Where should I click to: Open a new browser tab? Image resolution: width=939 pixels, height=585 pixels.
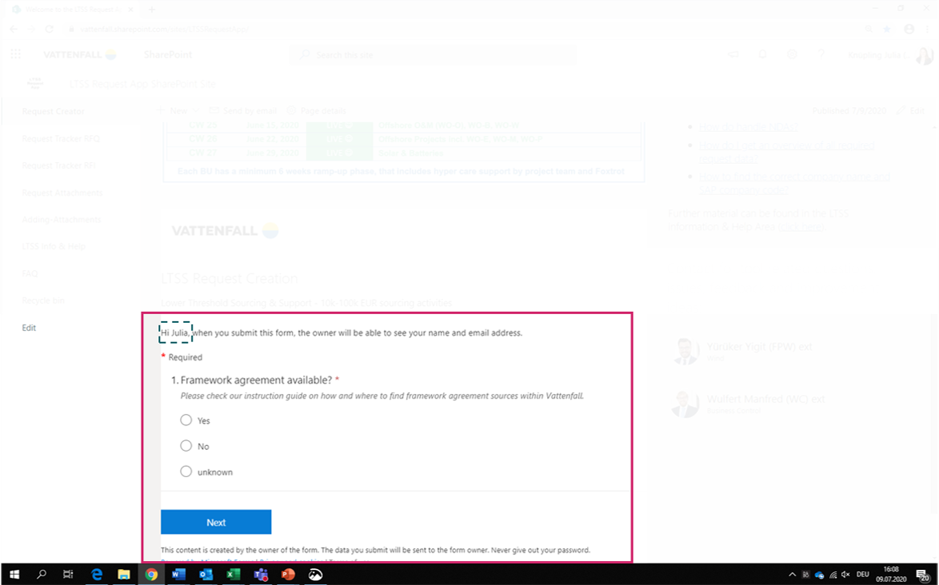coord(152,10)
